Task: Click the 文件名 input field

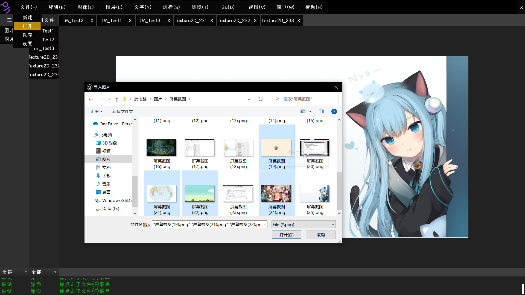Action: [209, 224]
